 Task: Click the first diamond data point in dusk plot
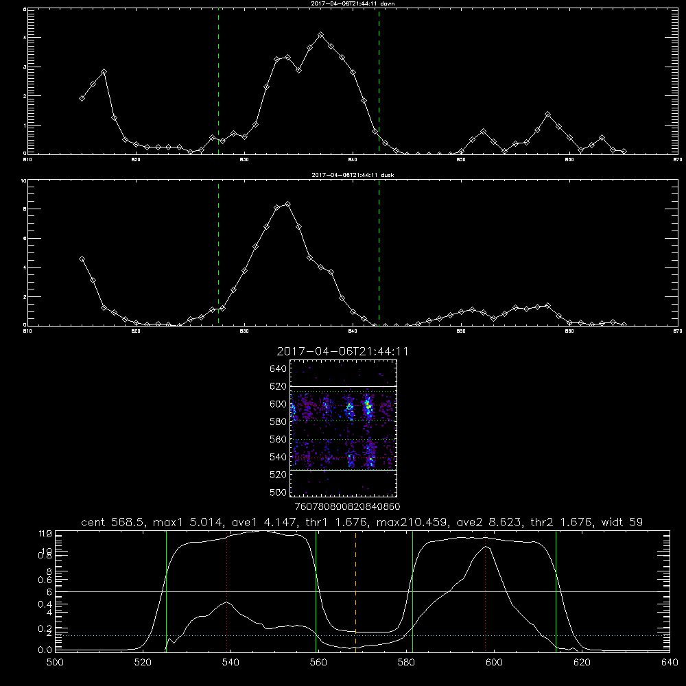[82, 259]
